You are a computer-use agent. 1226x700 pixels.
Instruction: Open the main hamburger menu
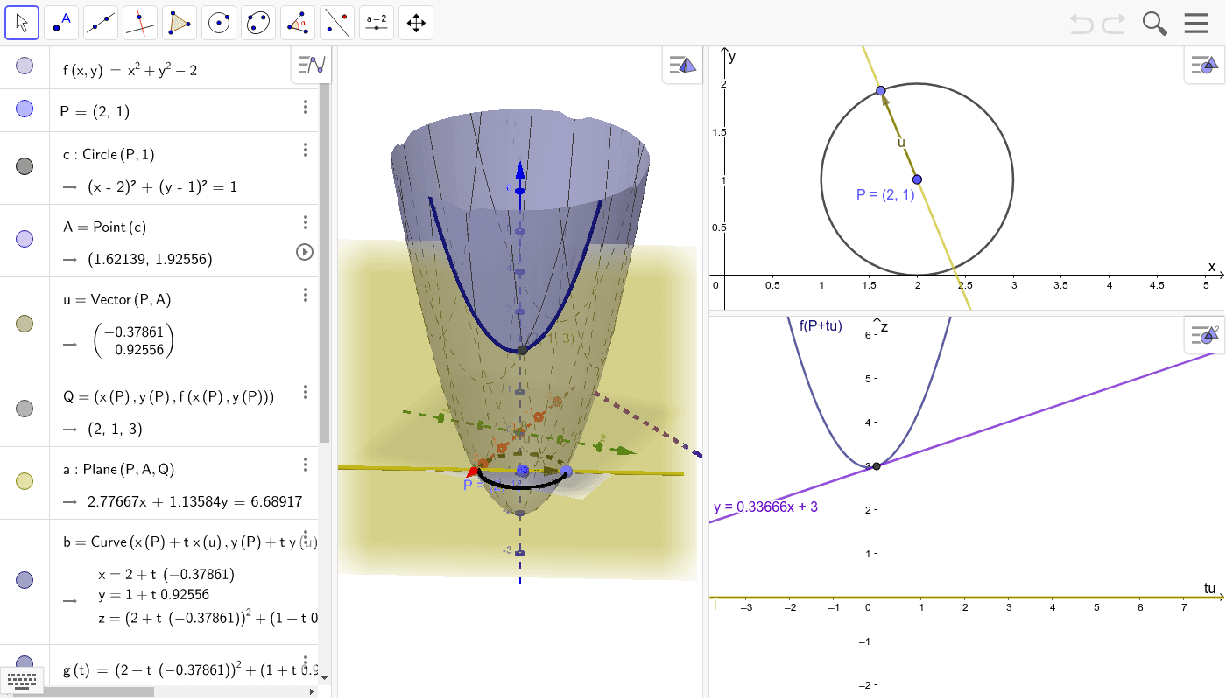click(1196, 23)
